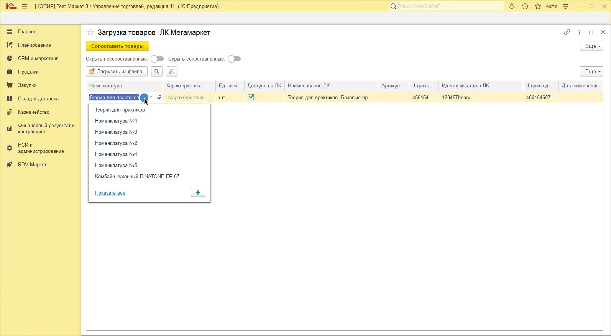Click the Номенклатура input field in row
The height and width of the screenshot is (336, 611).
(x=117, y=97)
